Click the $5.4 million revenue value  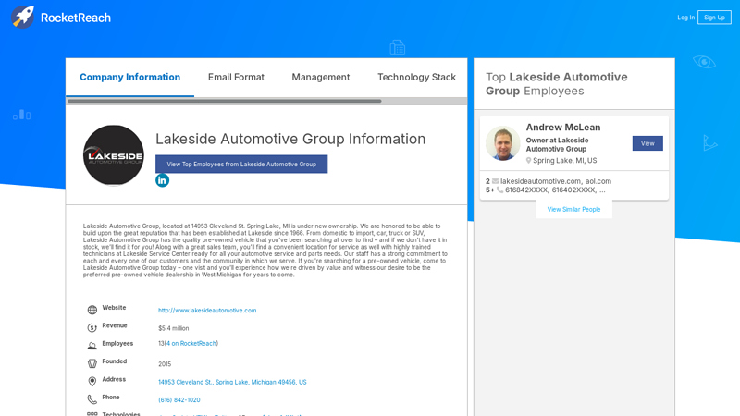[x=174, y=328]
